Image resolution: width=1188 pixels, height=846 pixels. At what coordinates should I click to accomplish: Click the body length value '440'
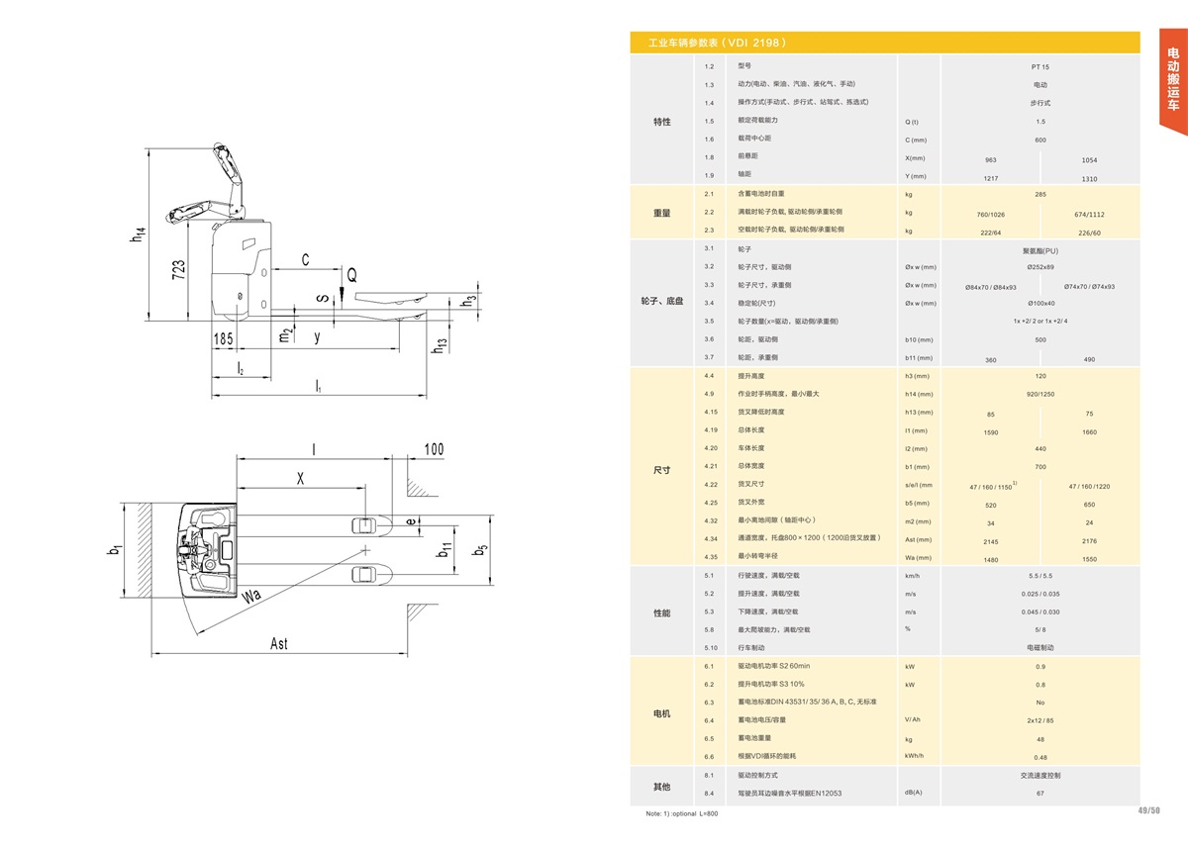click(x=1039, y=448)
